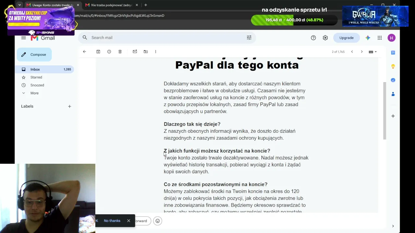Click the Gmail logo

click(x=43, y=38)
